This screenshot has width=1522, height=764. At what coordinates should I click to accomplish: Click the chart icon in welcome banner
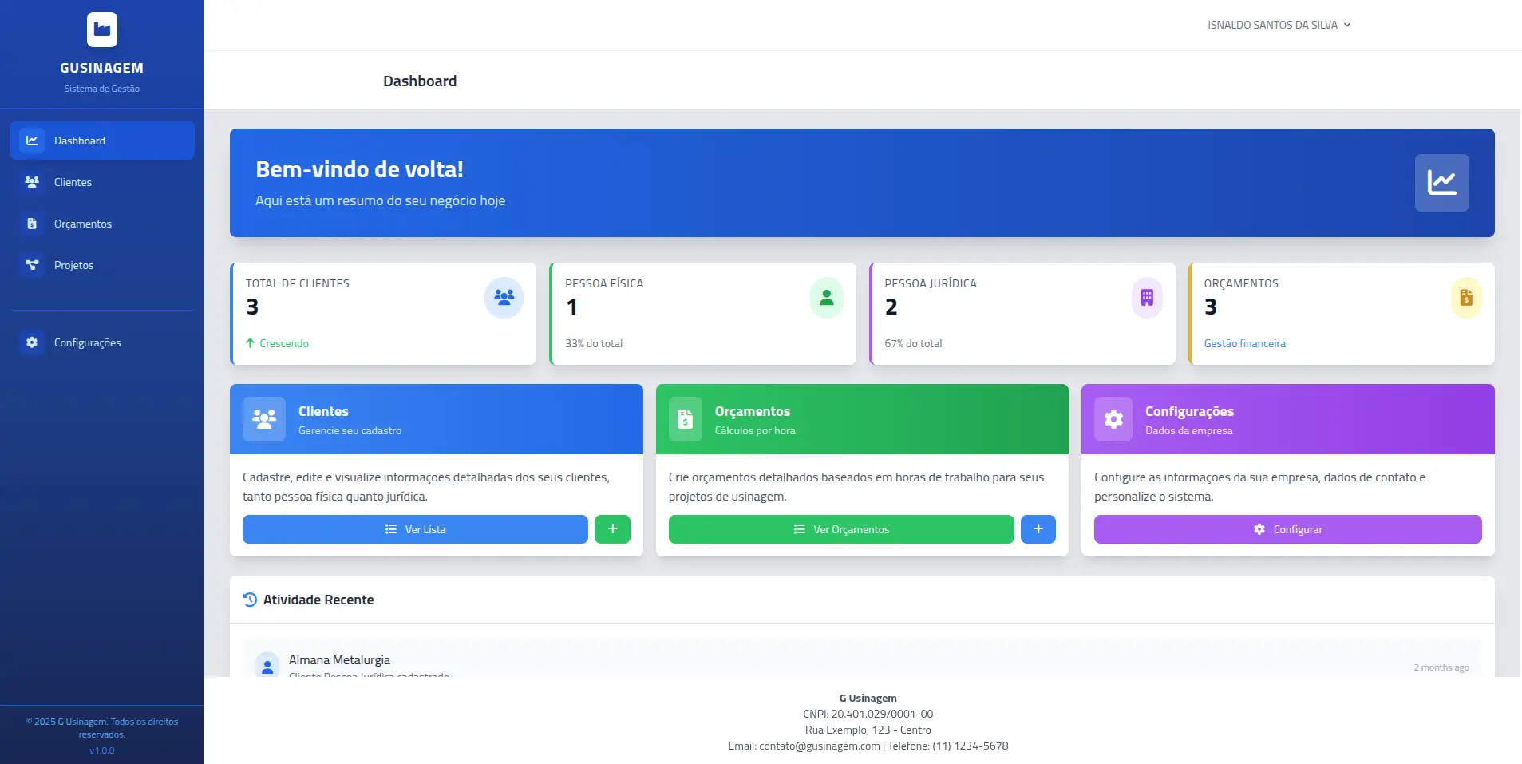[1441, 183]
